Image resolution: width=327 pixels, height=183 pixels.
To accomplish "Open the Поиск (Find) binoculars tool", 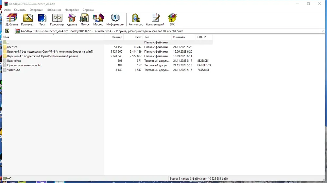I will (x=85, y=20).
